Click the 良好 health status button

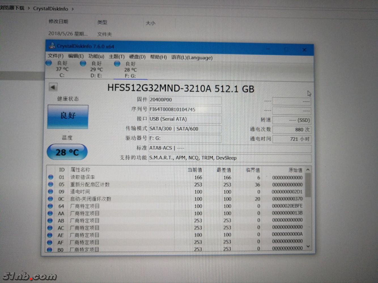pos(68,116)
